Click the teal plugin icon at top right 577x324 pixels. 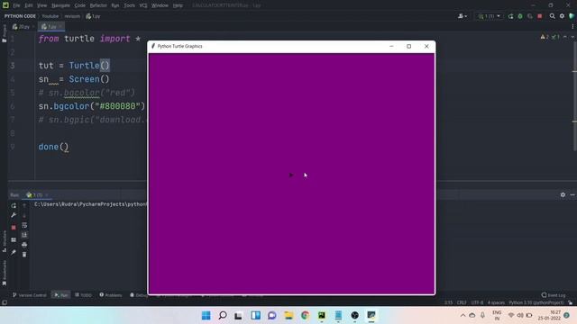coord(572,16)
